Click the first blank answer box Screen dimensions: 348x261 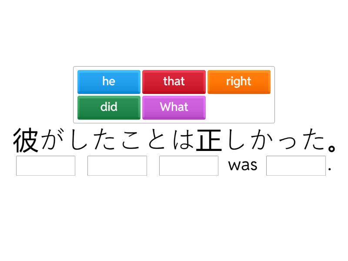click(46, 165)
